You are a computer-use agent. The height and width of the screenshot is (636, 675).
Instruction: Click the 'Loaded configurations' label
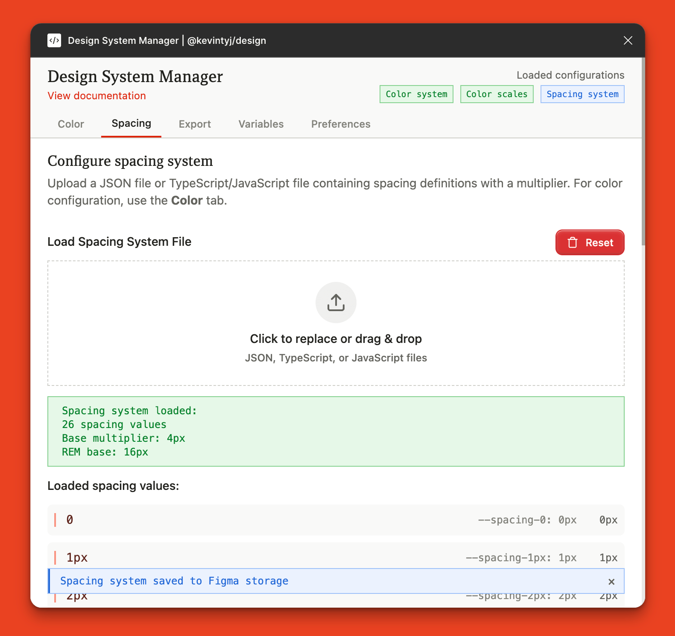tap(571, 75)
